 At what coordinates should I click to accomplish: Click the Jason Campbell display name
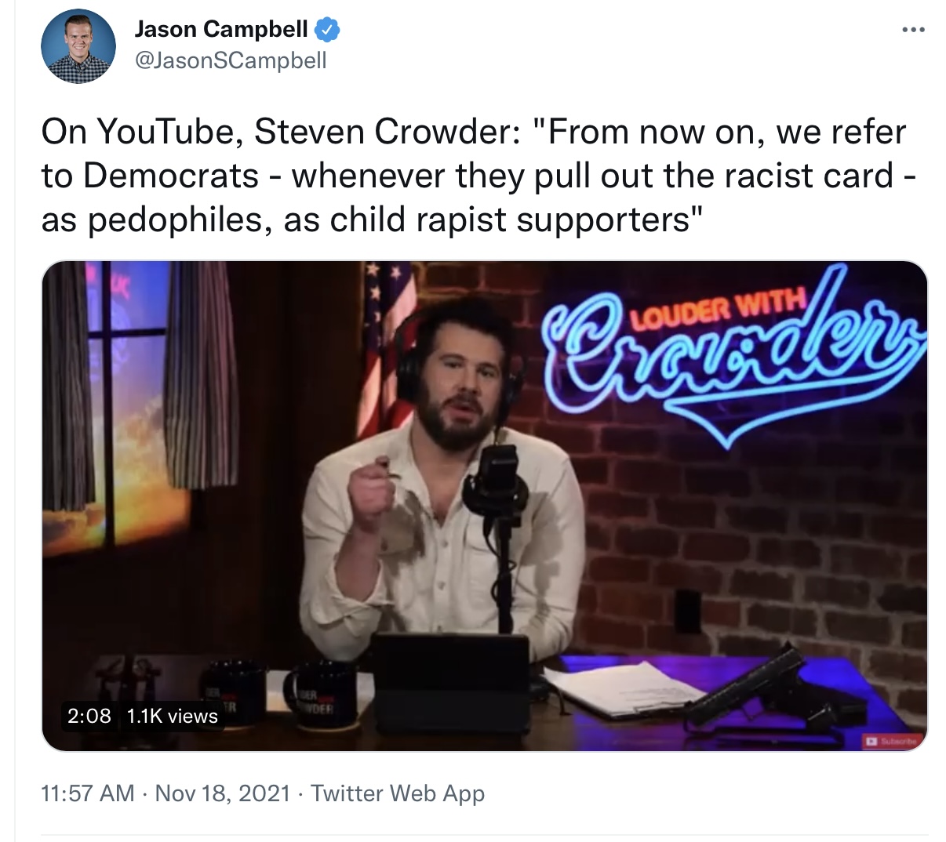[221, 29]
